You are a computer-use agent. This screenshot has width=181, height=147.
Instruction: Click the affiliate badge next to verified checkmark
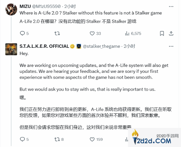point(79,46)
